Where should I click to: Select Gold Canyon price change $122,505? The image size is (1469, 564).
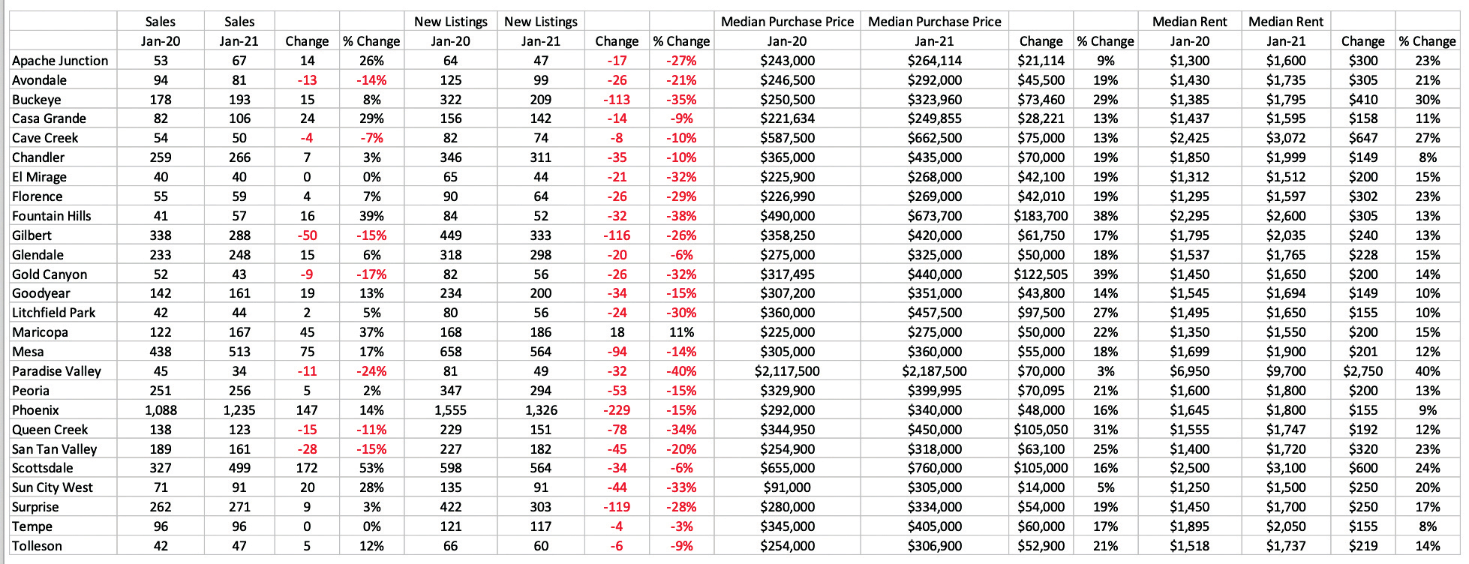[1041, 274]
